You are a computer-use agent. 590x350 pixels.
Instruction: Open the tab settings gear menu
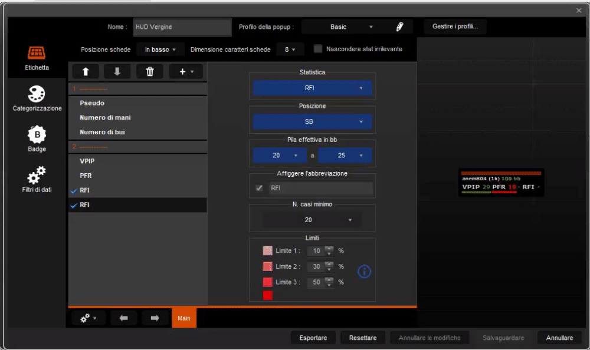(x=88, y=318)
